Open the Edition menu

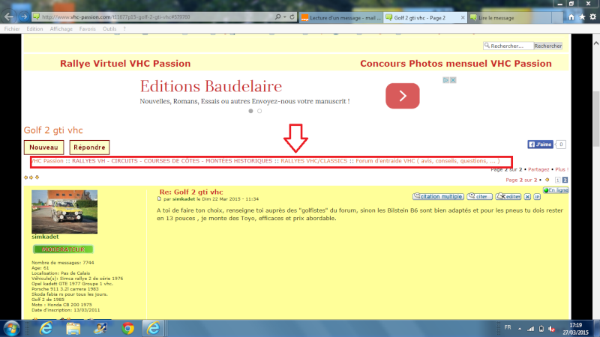click(34, 28)
